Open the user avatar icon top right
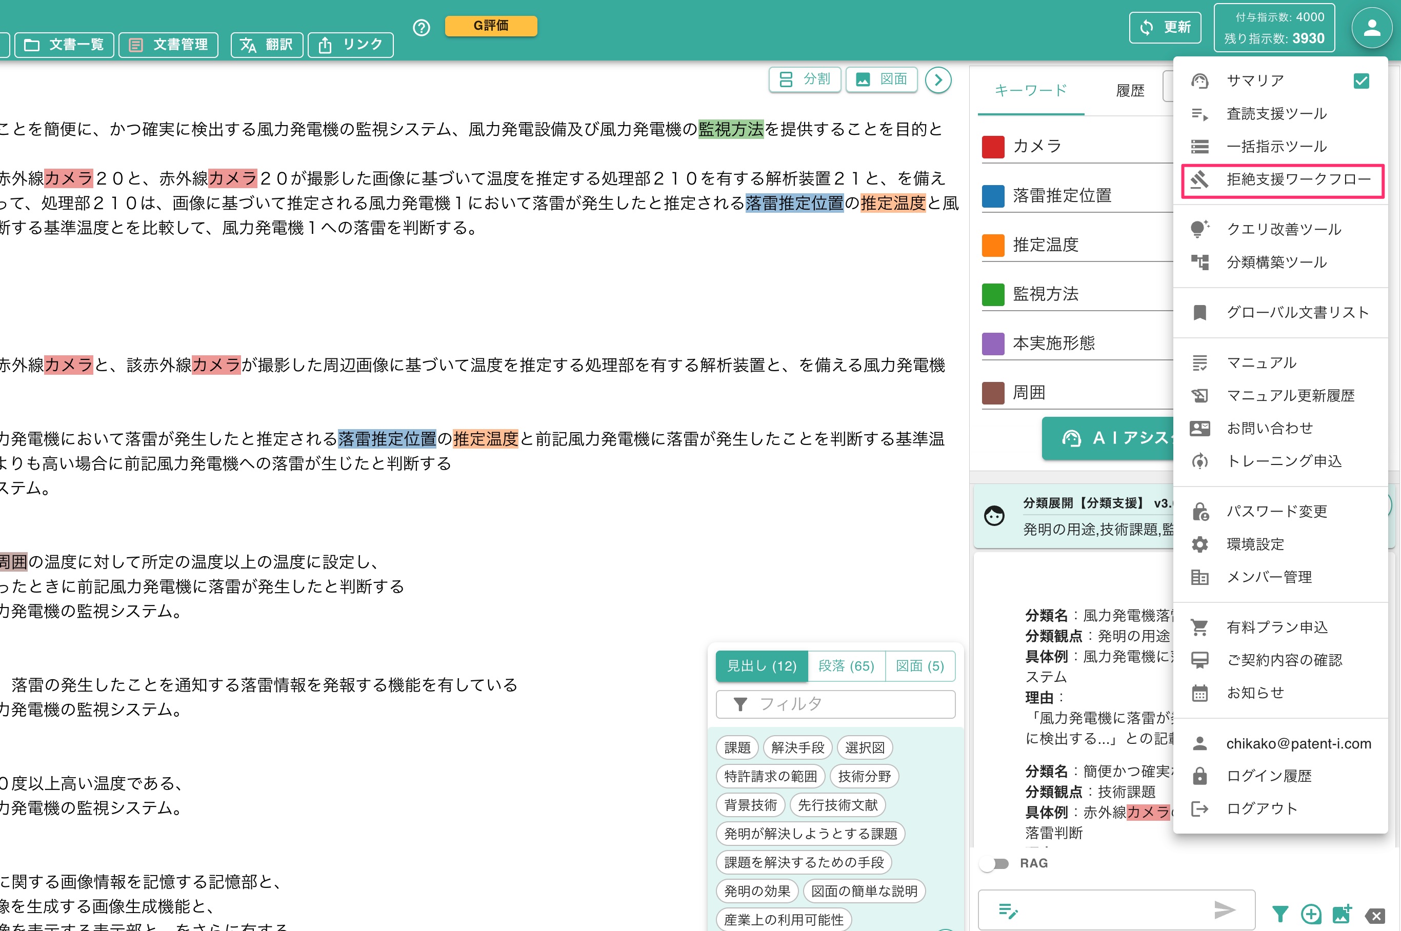This screenshot has width=1401, height=931. point(1372,27)
